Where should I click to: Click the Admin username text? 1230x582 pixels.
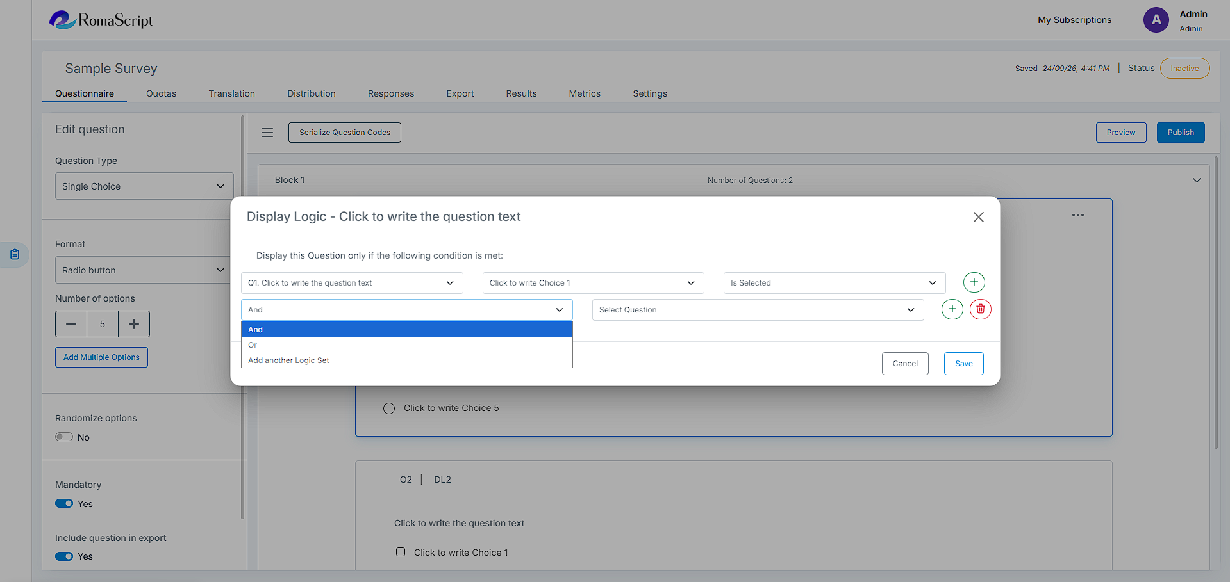(1193, 14)
